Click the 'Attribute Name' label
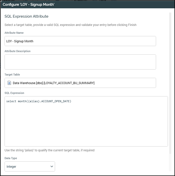 point(14,33)
